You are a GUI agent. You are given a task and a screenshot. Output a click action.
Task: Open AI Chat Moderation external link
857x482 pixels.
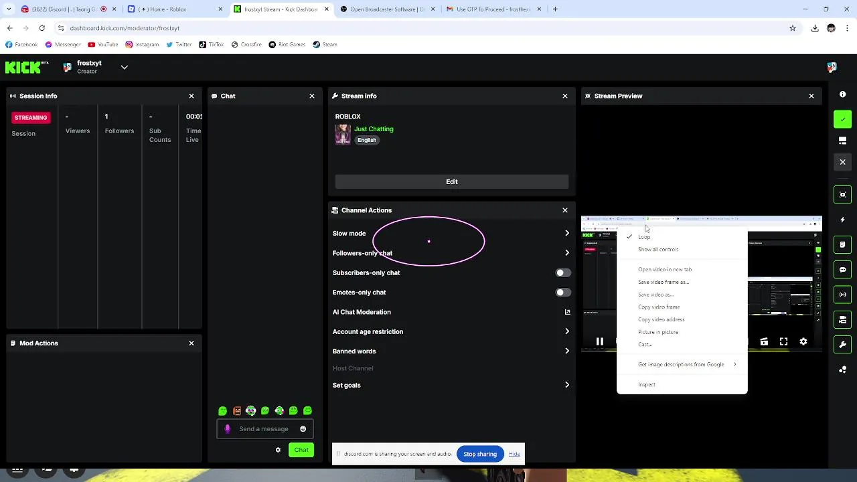[x=567, y=312]
